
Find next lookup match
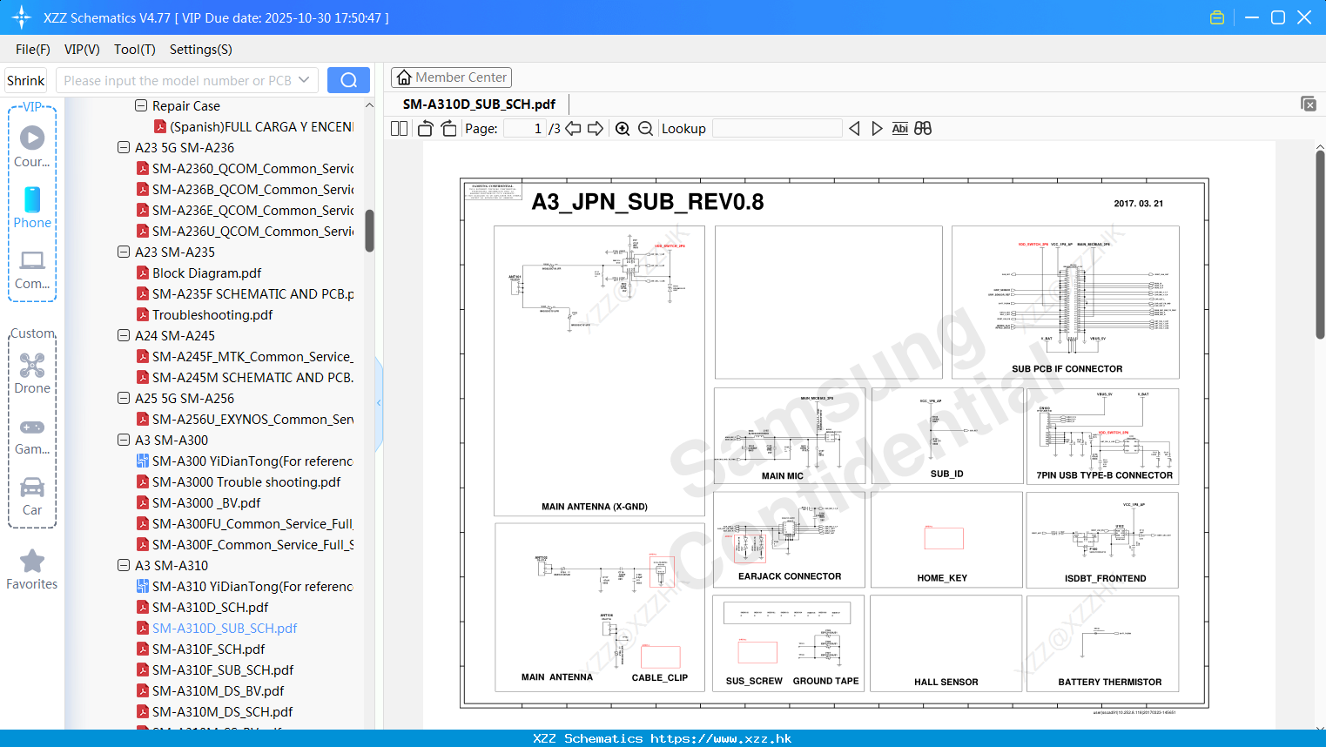877,129
